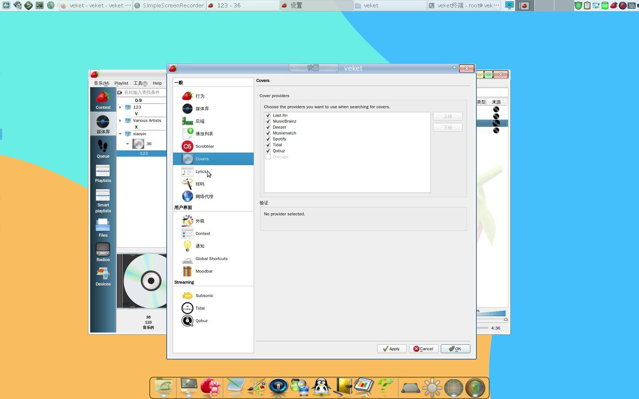Click the Cancel button
The height and width of the screenshot is (399, 639).
(423, 349)
